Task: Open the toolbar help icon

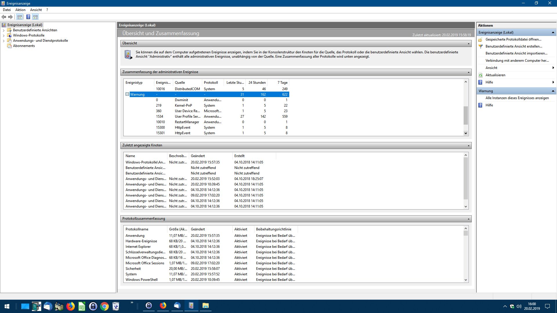Action: pos(28,17)
